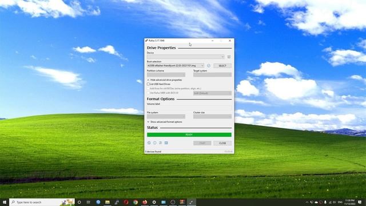The width and height of the screenshot is (366, 206).
Task: Expand Show advanced format options
Action: 165,122
